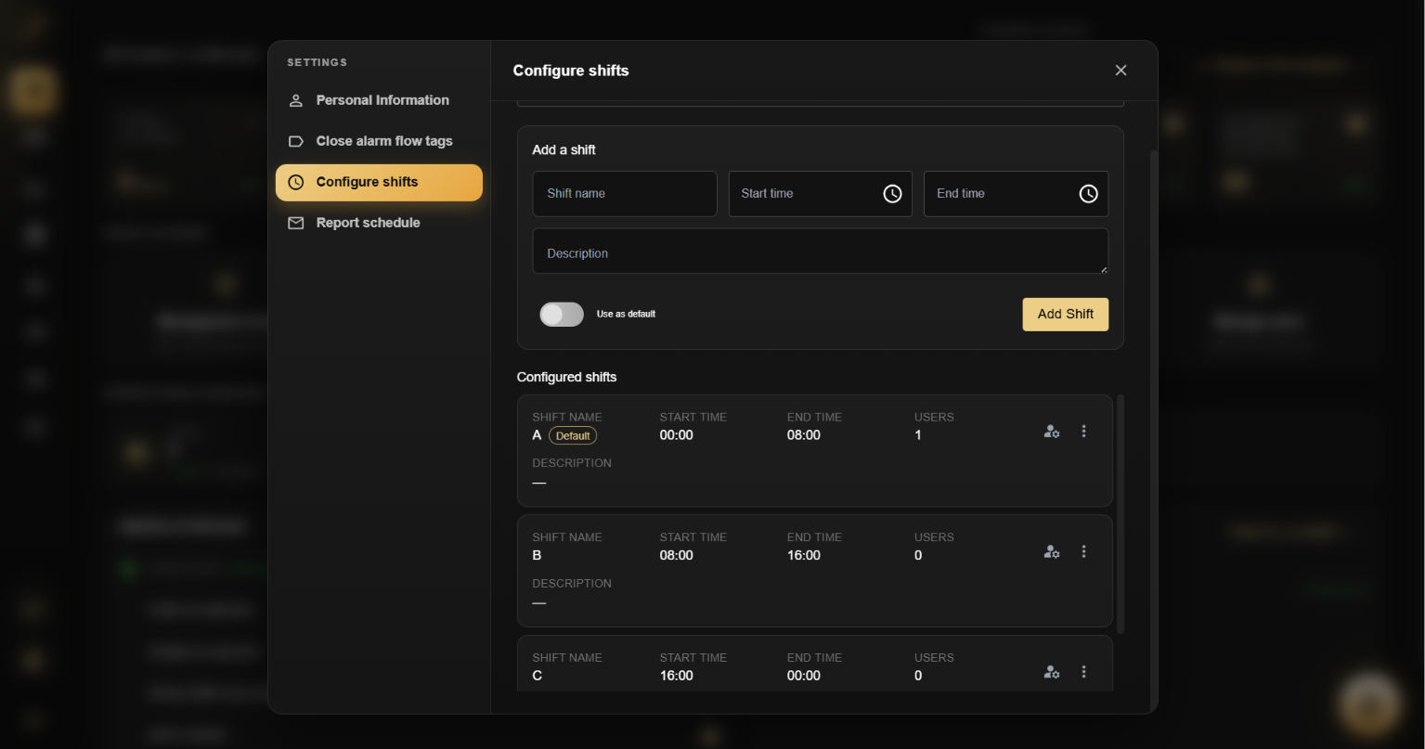Click the SETTINGS sidebar heading
Viewport: 1425px width, 749px height.
pyautogui.click(x=317, y=62)
